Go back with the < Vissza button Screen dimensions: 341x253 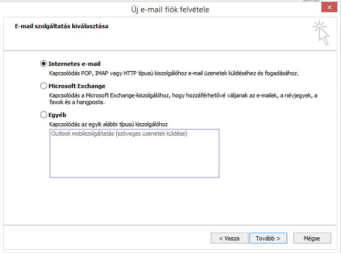[229, 238]
